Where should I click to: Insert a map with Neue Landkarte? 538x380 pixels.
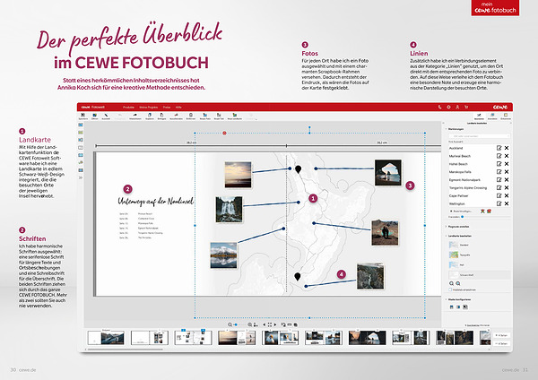[x=235, y=116]
